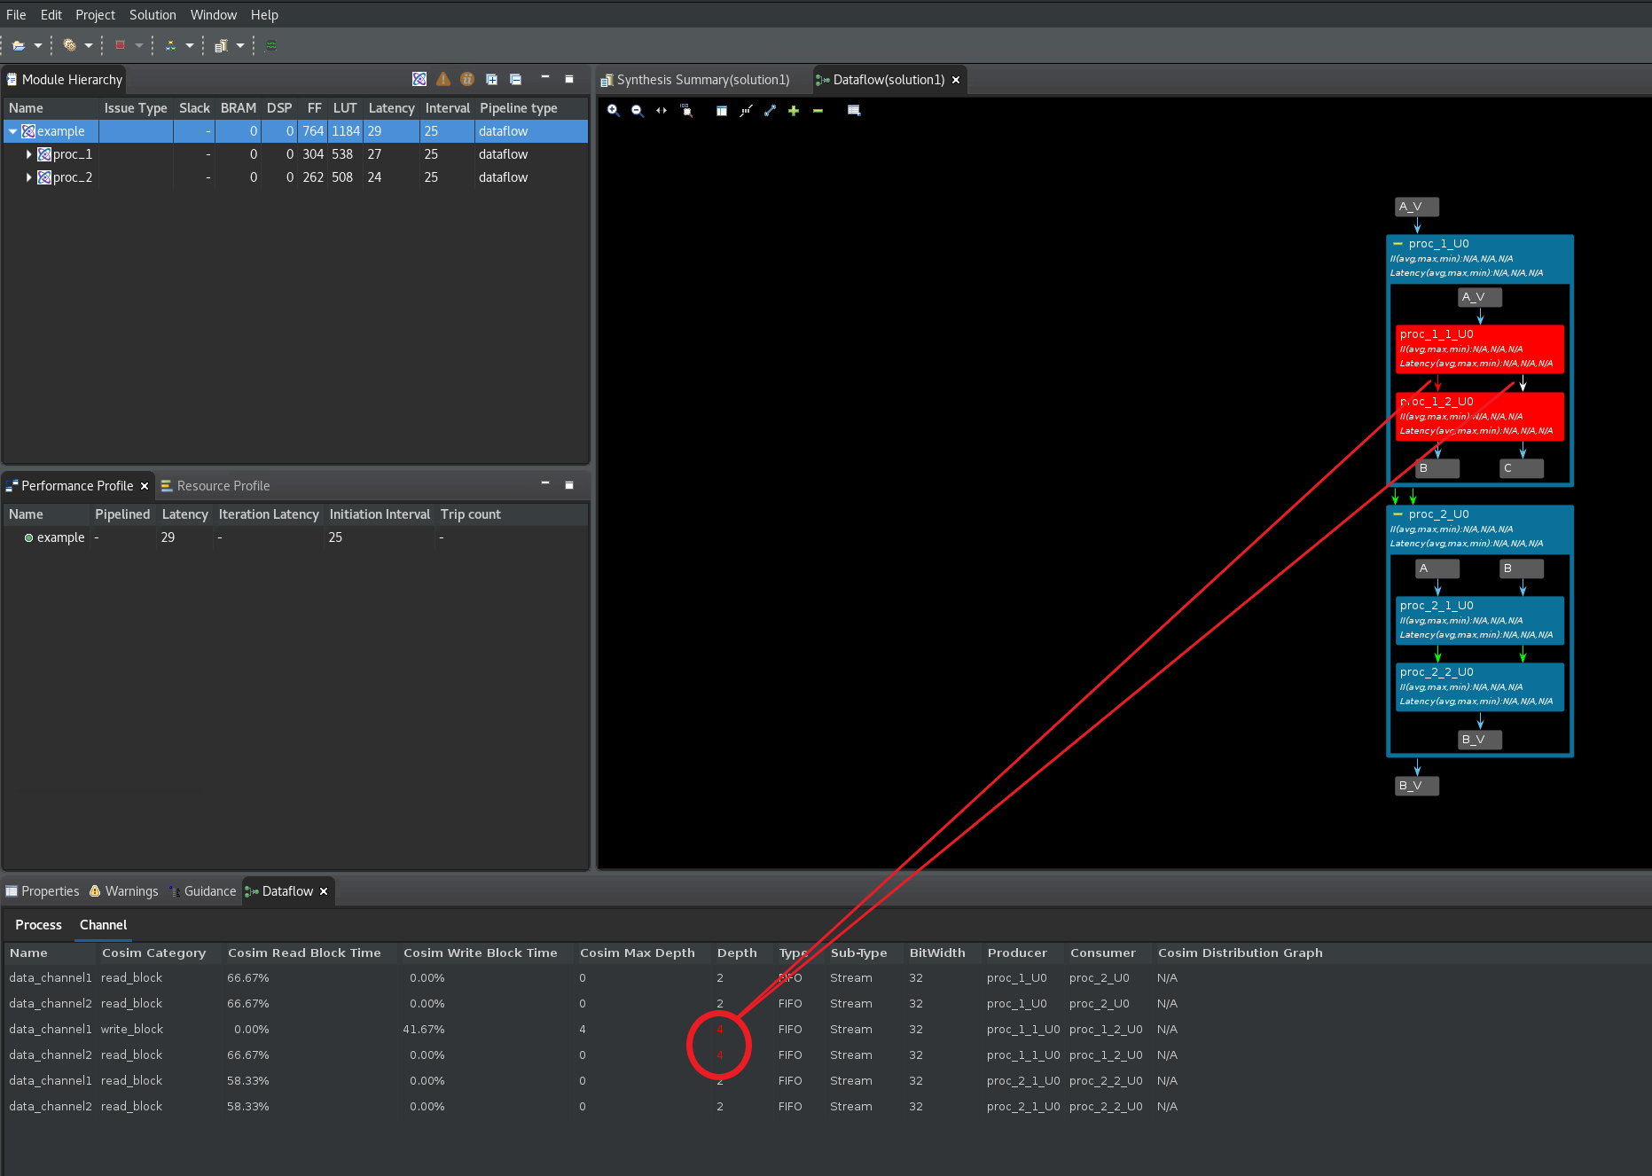Switch to the Resource Profile tab
1652x1176 pixels.
point(215,486)
